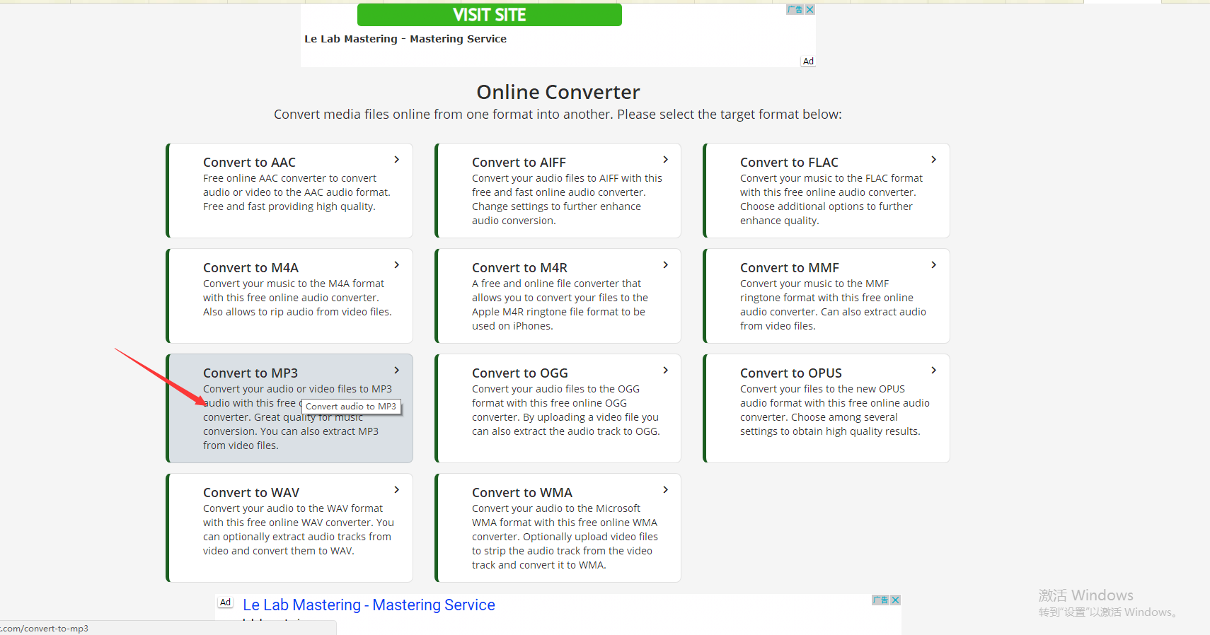Open the Convert to WMA link
The width and height of the screenshot is (1210, 635).
[522, 493]
